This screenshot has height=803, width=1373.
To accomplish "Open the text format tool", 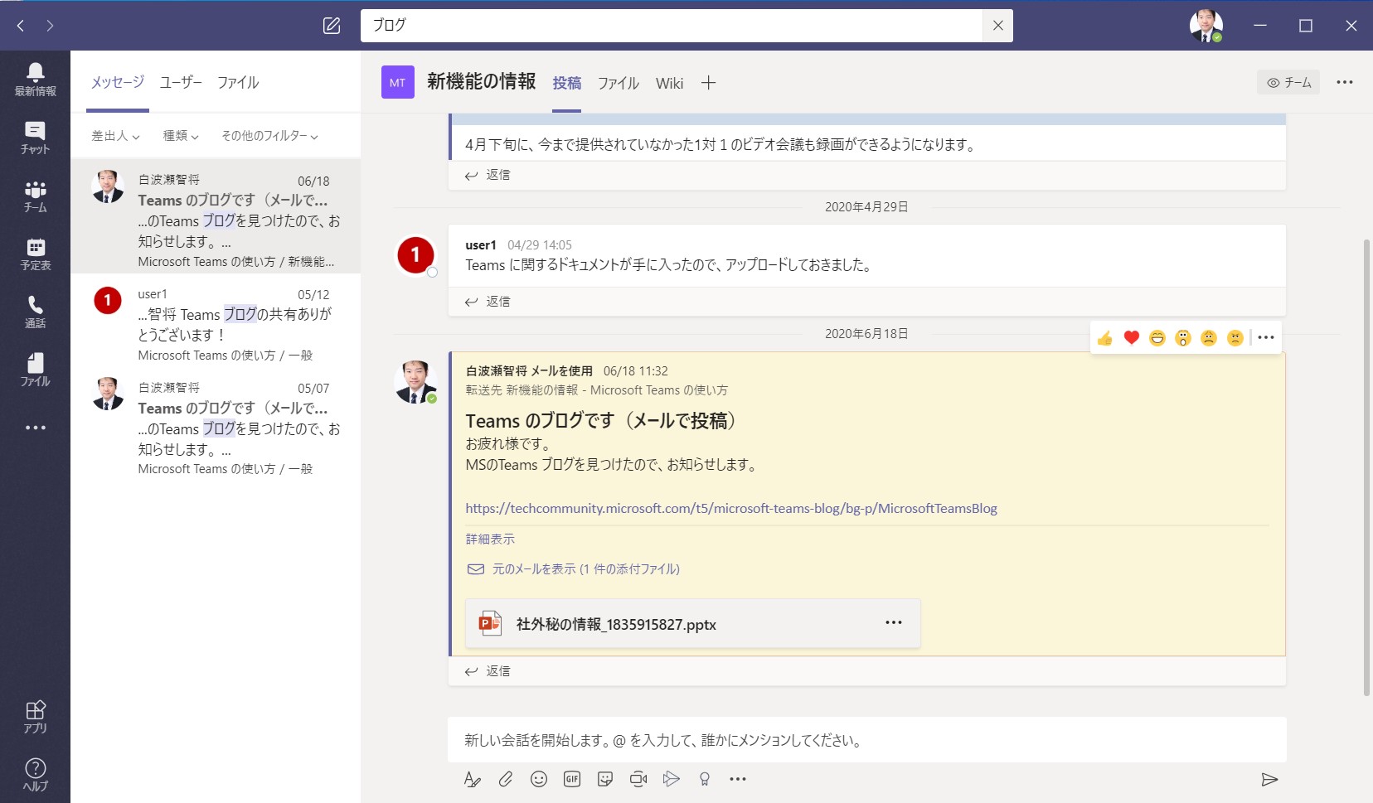I will click(473, 779).
